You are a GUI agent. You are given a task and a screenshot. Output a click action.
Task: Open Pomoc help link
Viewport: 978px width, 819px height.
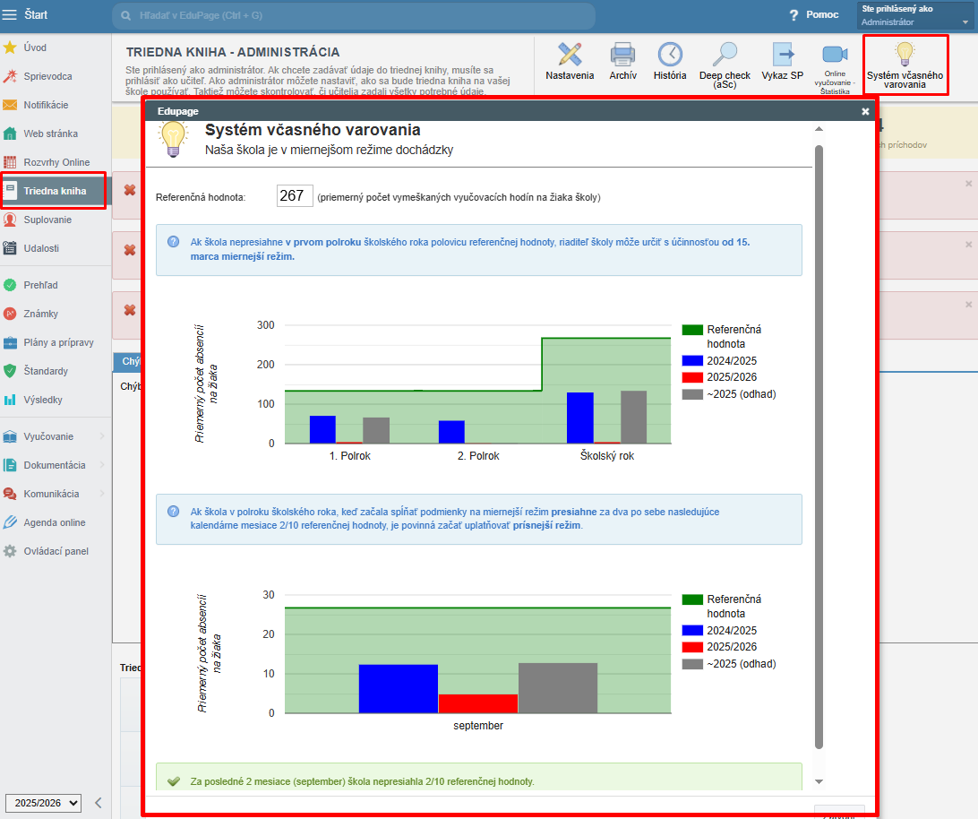coord(813,15)
